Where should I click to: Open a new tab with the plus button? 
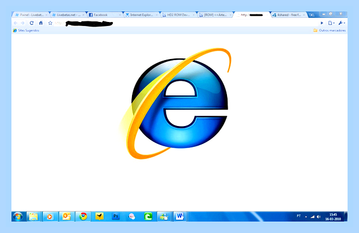coord(312,15)
